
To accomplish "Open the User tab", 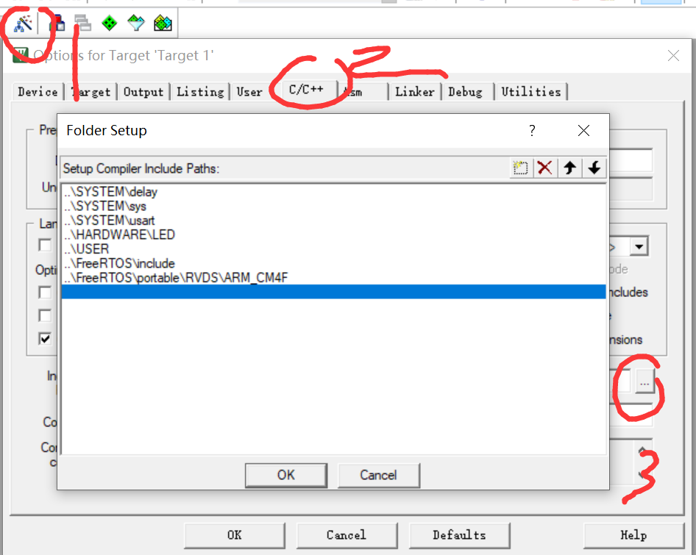I will (x=249, y=92).
